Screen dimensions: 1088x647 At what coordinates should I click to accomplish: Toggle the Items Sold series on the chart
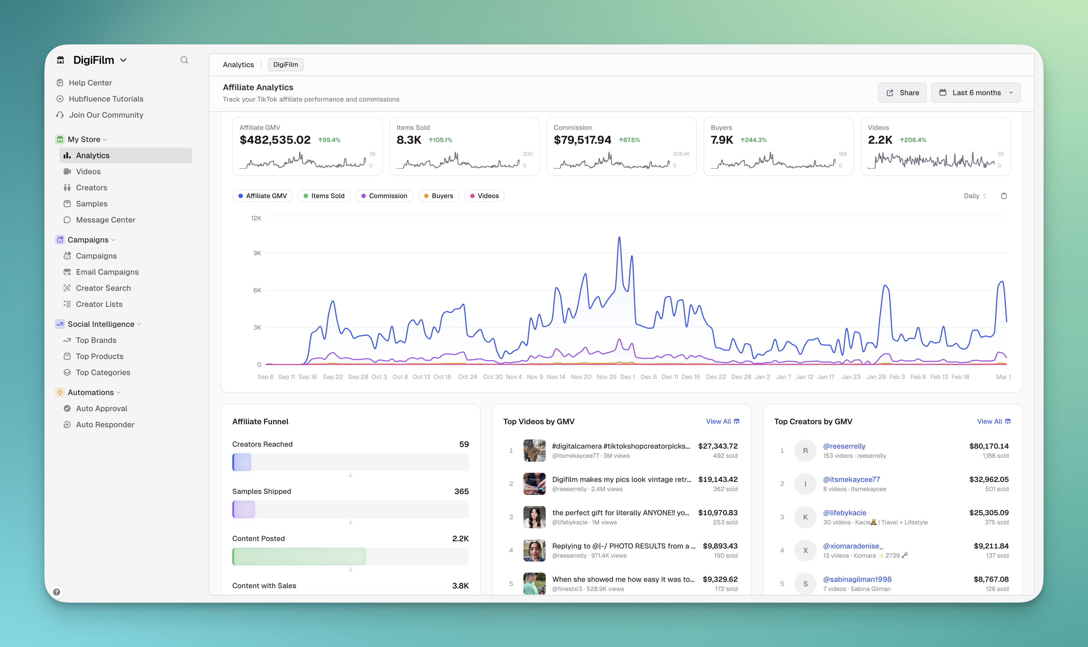[324, 196]
